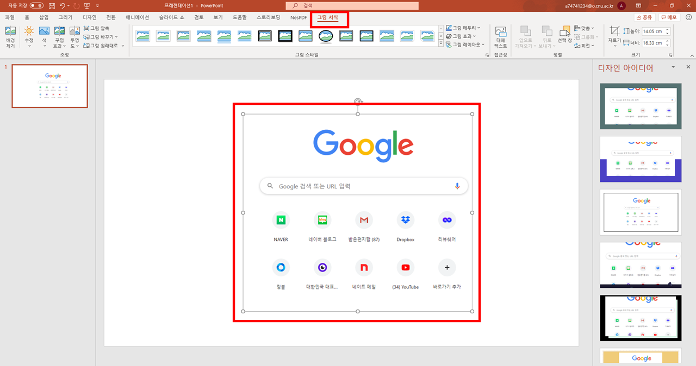Select slide 1 thumbnail in the slide panel

pos(49,86)
